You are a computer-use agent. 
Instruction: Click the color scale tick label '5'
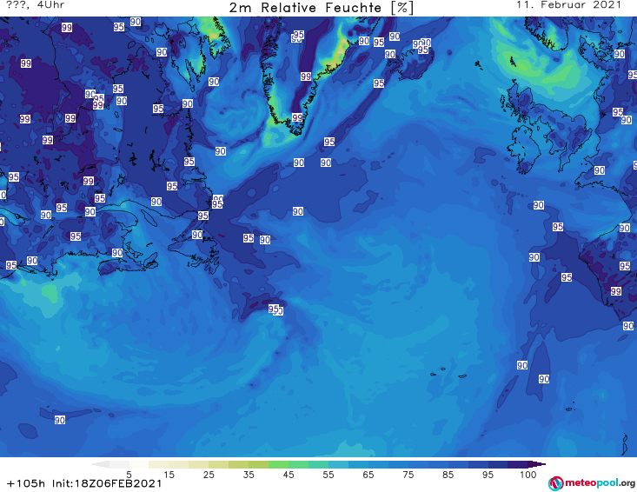click(x=129, y=475)
